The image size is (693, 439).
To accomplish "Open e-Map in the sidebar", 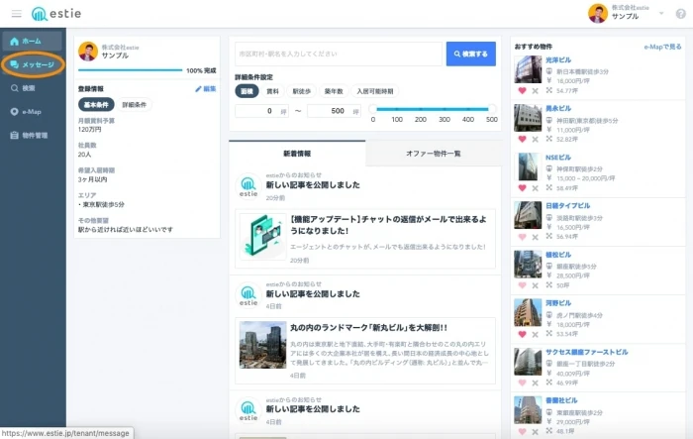I will pyautogui.click(x=30, y=111).
